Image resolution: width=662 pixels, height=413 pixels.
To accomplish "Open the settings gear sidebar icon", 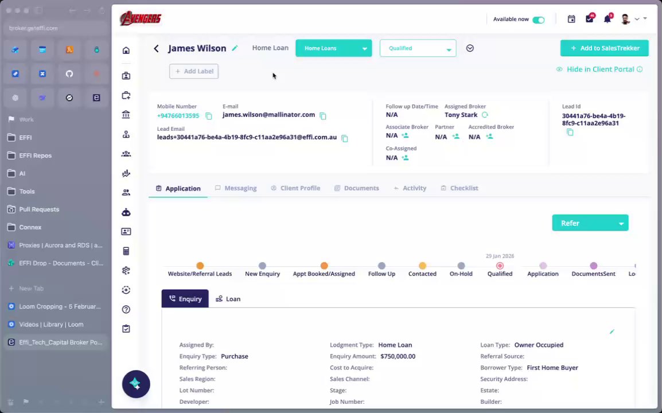I will click(126, 271).
